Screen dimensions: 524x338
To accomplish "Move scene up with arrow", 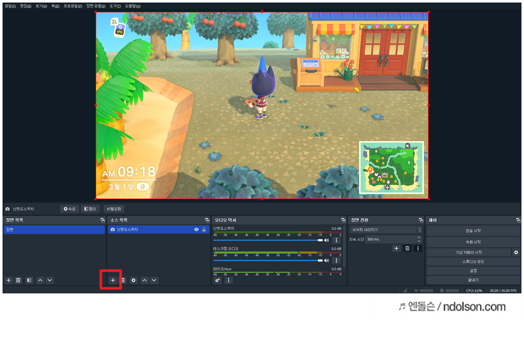I will pos(40,280).
